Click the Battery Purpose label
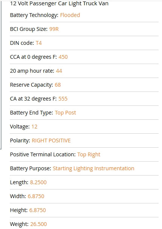This screenshot has width=162, height=229. coord(31,168)
